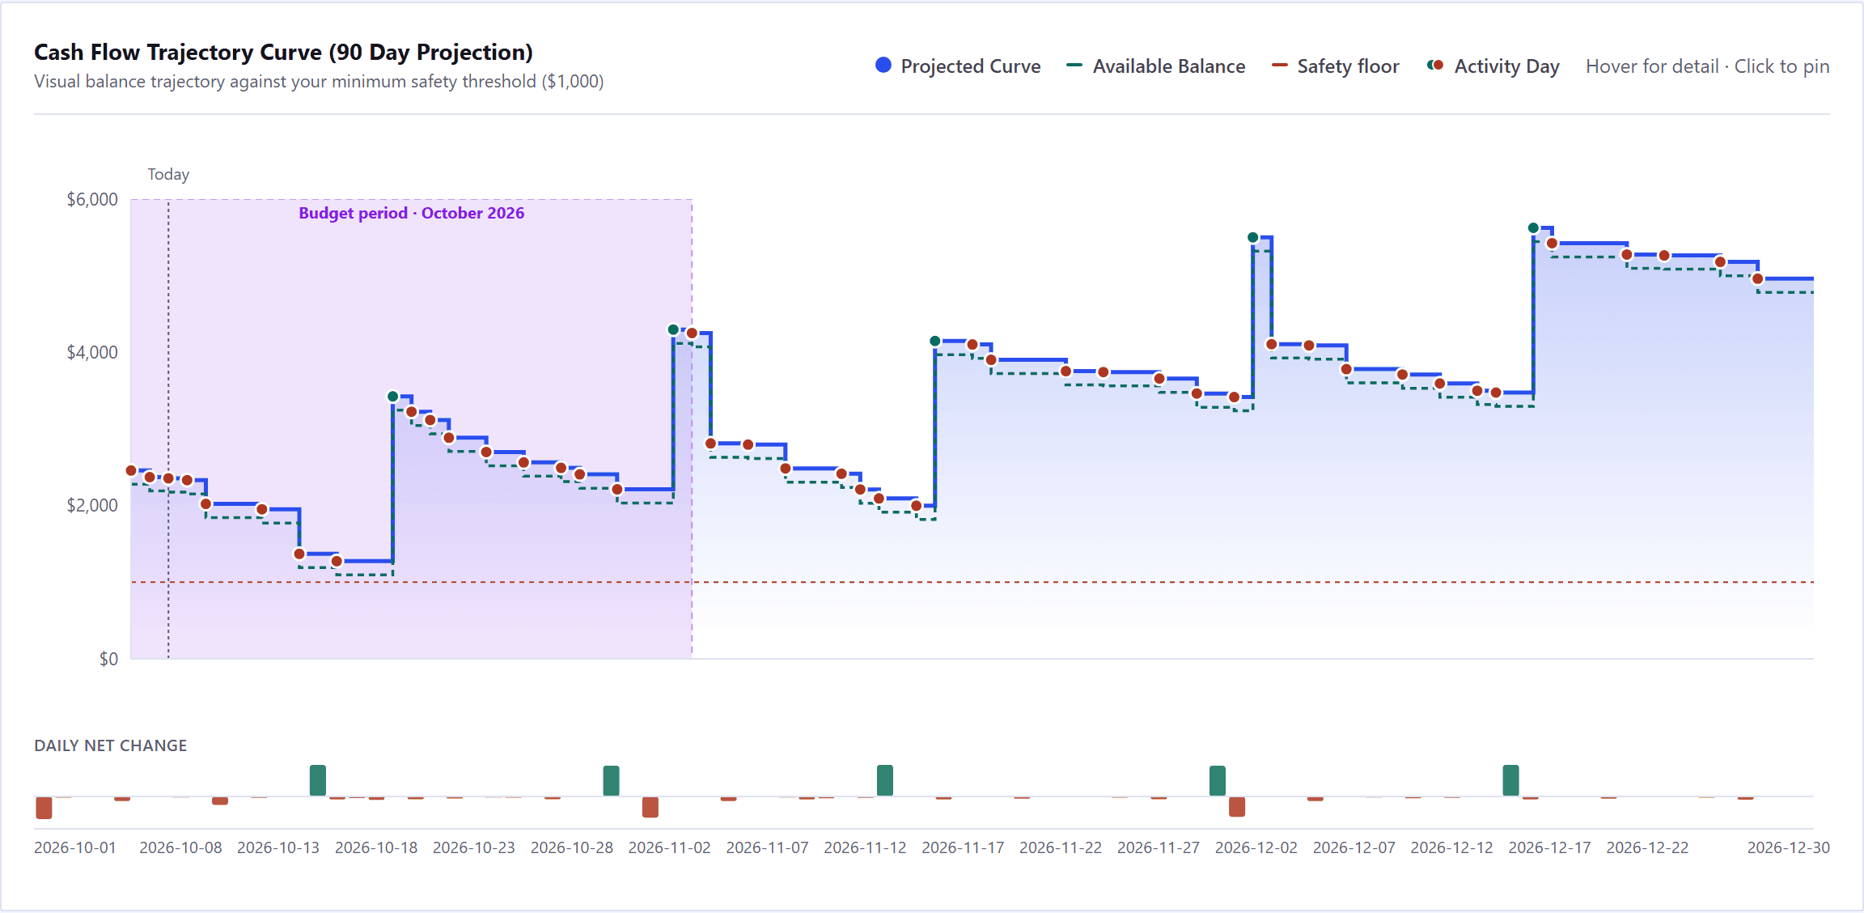Pin the first green income dot near $3,400

393,397
